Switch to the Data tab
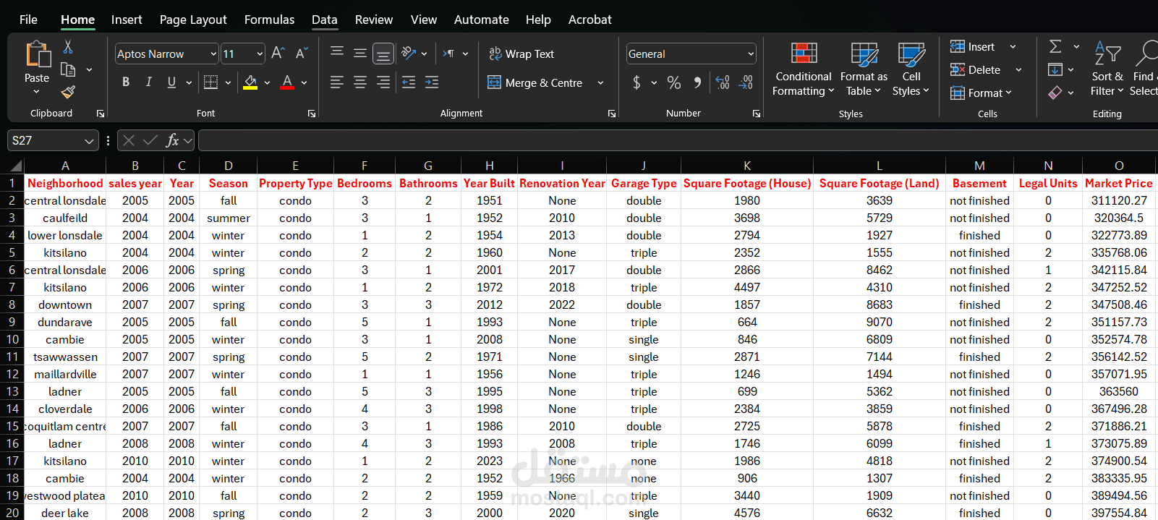 tap(325, 20)
